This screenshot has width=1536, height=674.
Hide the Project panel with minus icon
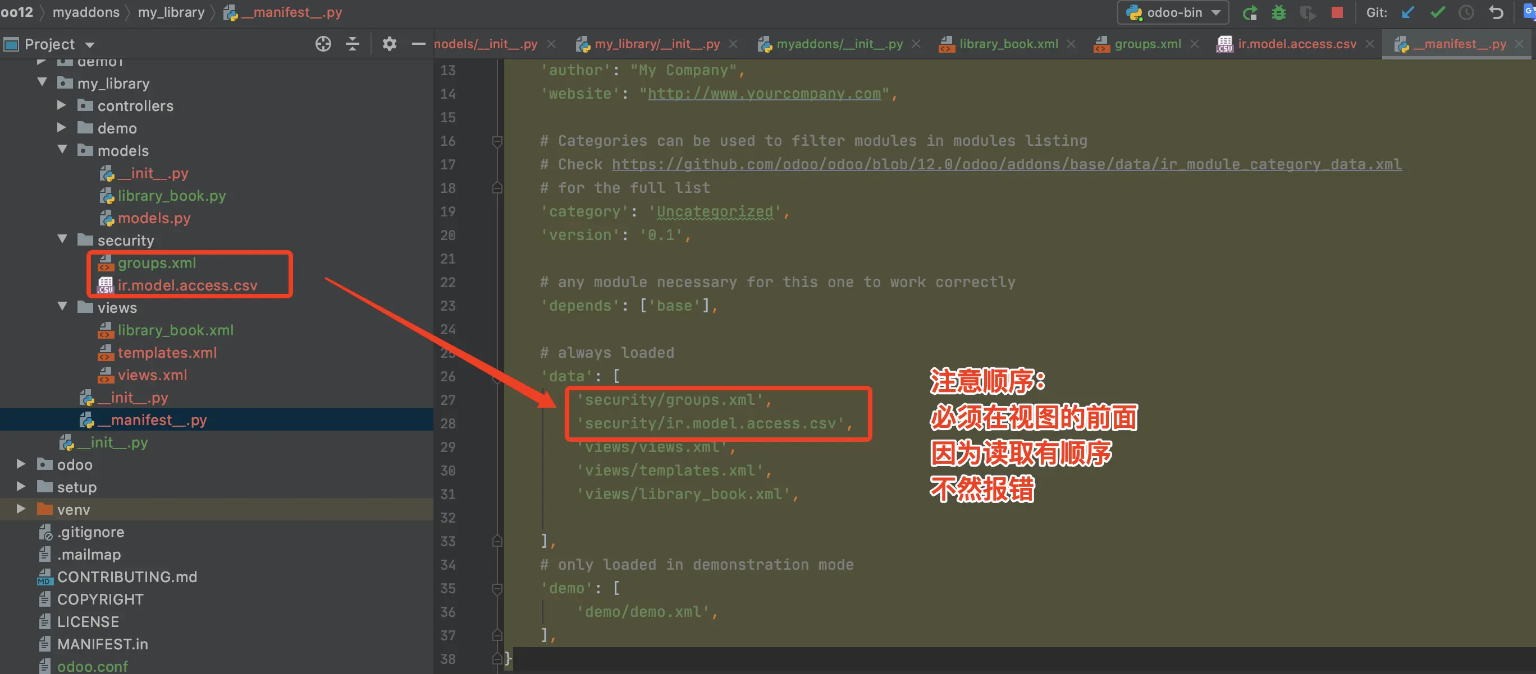point(419,44)
